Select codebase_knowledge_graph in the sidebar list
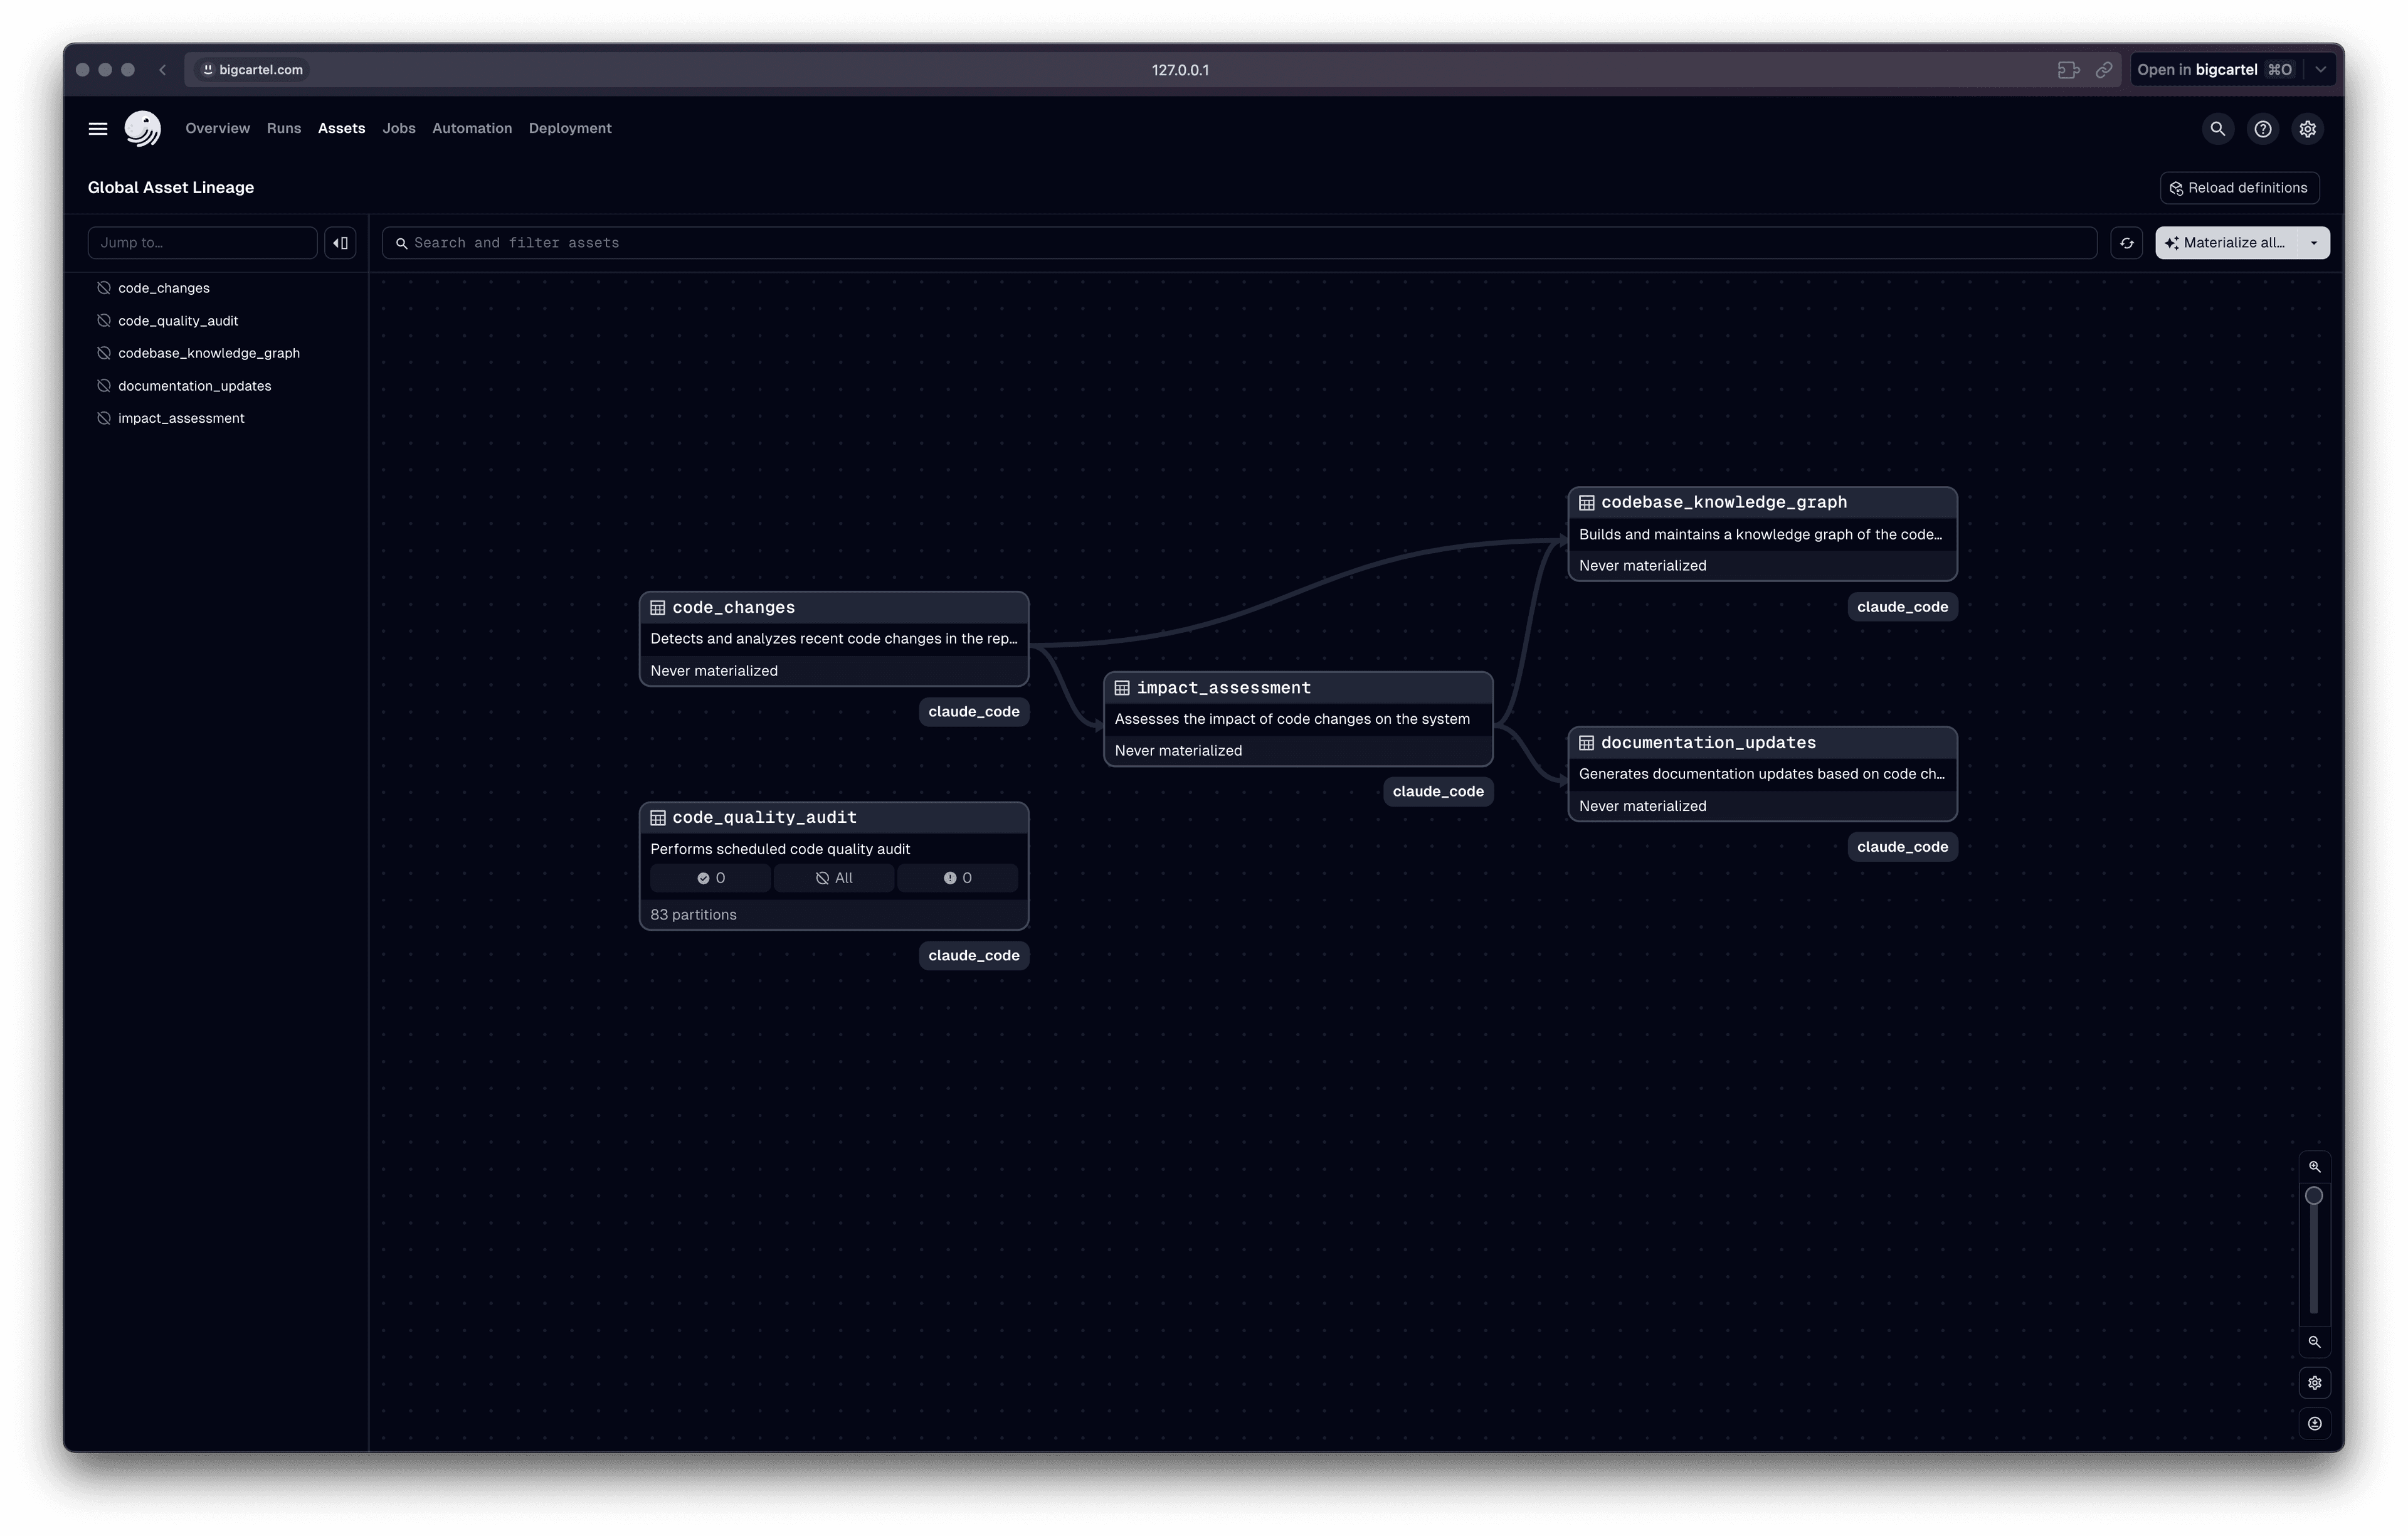 pyautogui.click(x=209, y=353)
